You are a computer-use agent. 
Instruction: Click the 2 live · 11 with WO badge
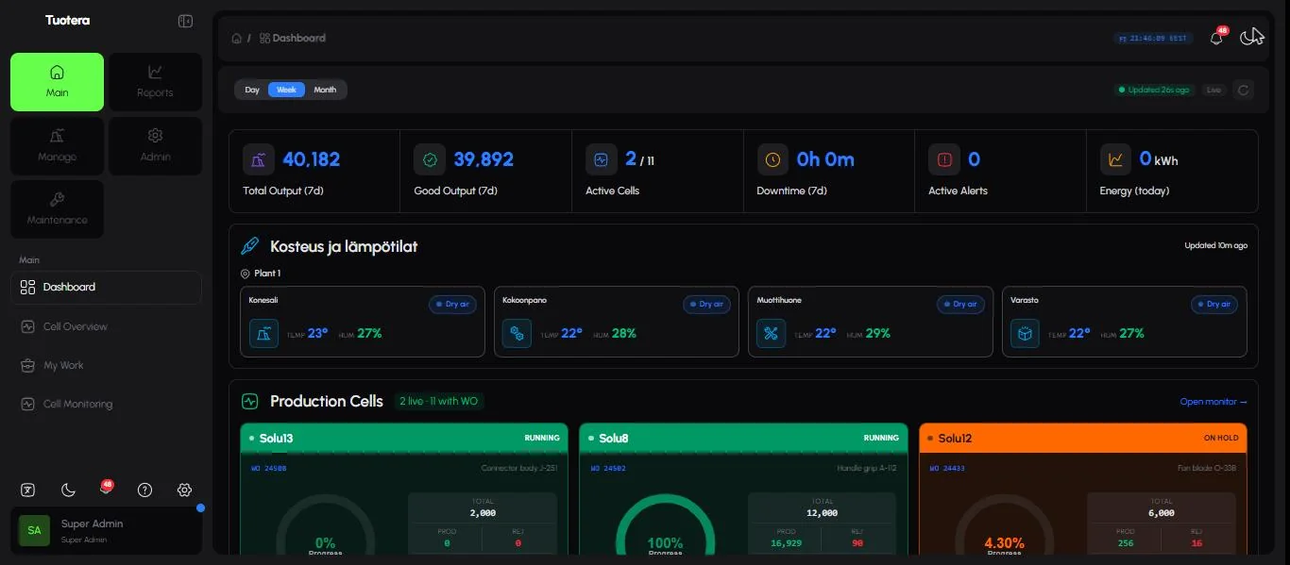(438, 401)
